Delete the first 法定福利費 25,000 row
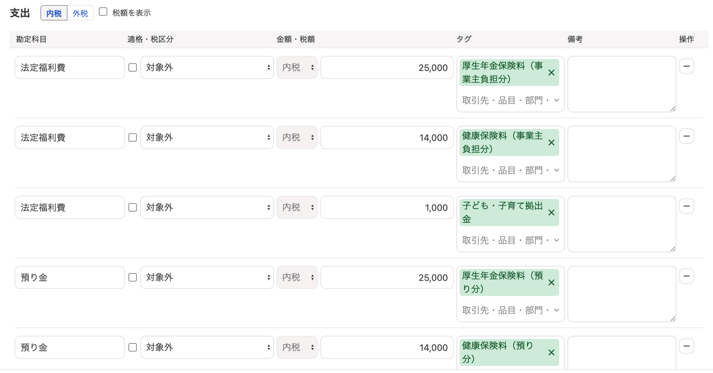 (x=687, y=66)
